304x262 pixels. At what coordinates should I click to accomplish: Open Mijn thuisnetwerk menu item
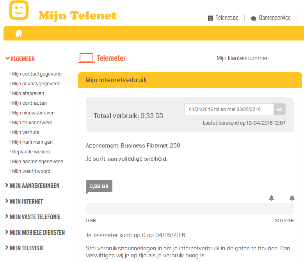point(32,123)
